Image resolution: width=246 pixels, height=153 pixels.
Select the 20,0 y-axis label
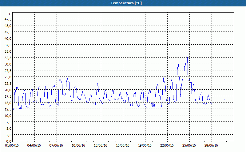click(8, 90)
